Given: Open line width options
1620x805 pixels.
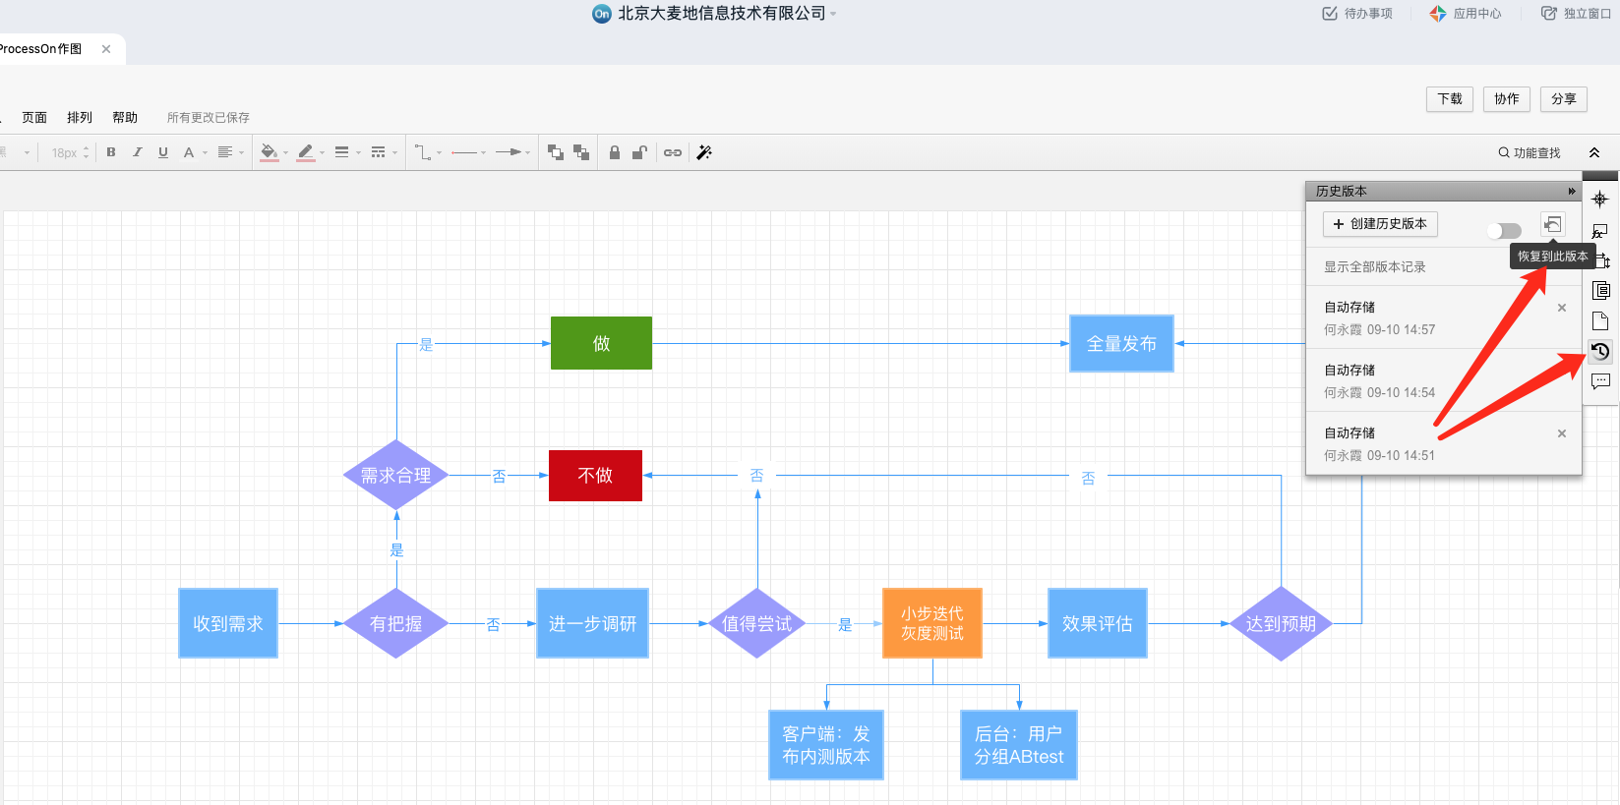Looking at the screenshot, I should pyautogui.click(x=347, y=152).
